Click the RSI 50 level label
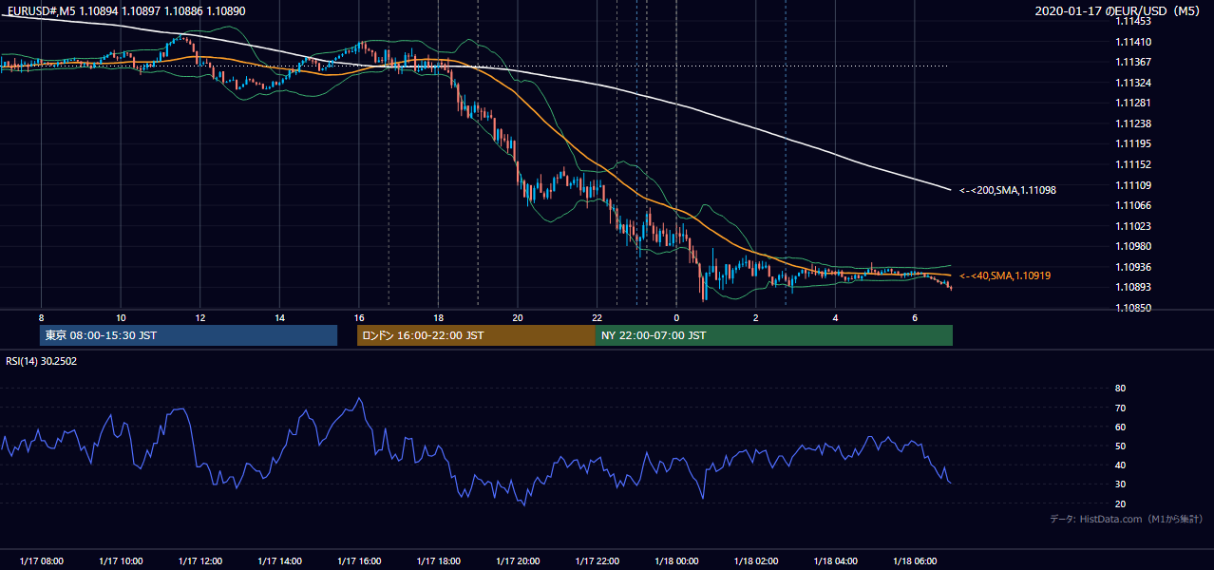This screenshot has height=570, width=1214. (x=1121, y=446)
